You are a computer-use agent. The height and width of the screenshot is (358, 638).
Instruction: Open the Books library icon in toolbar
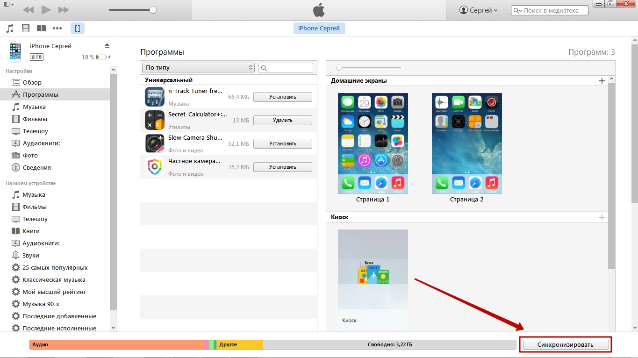coord(42,29)
